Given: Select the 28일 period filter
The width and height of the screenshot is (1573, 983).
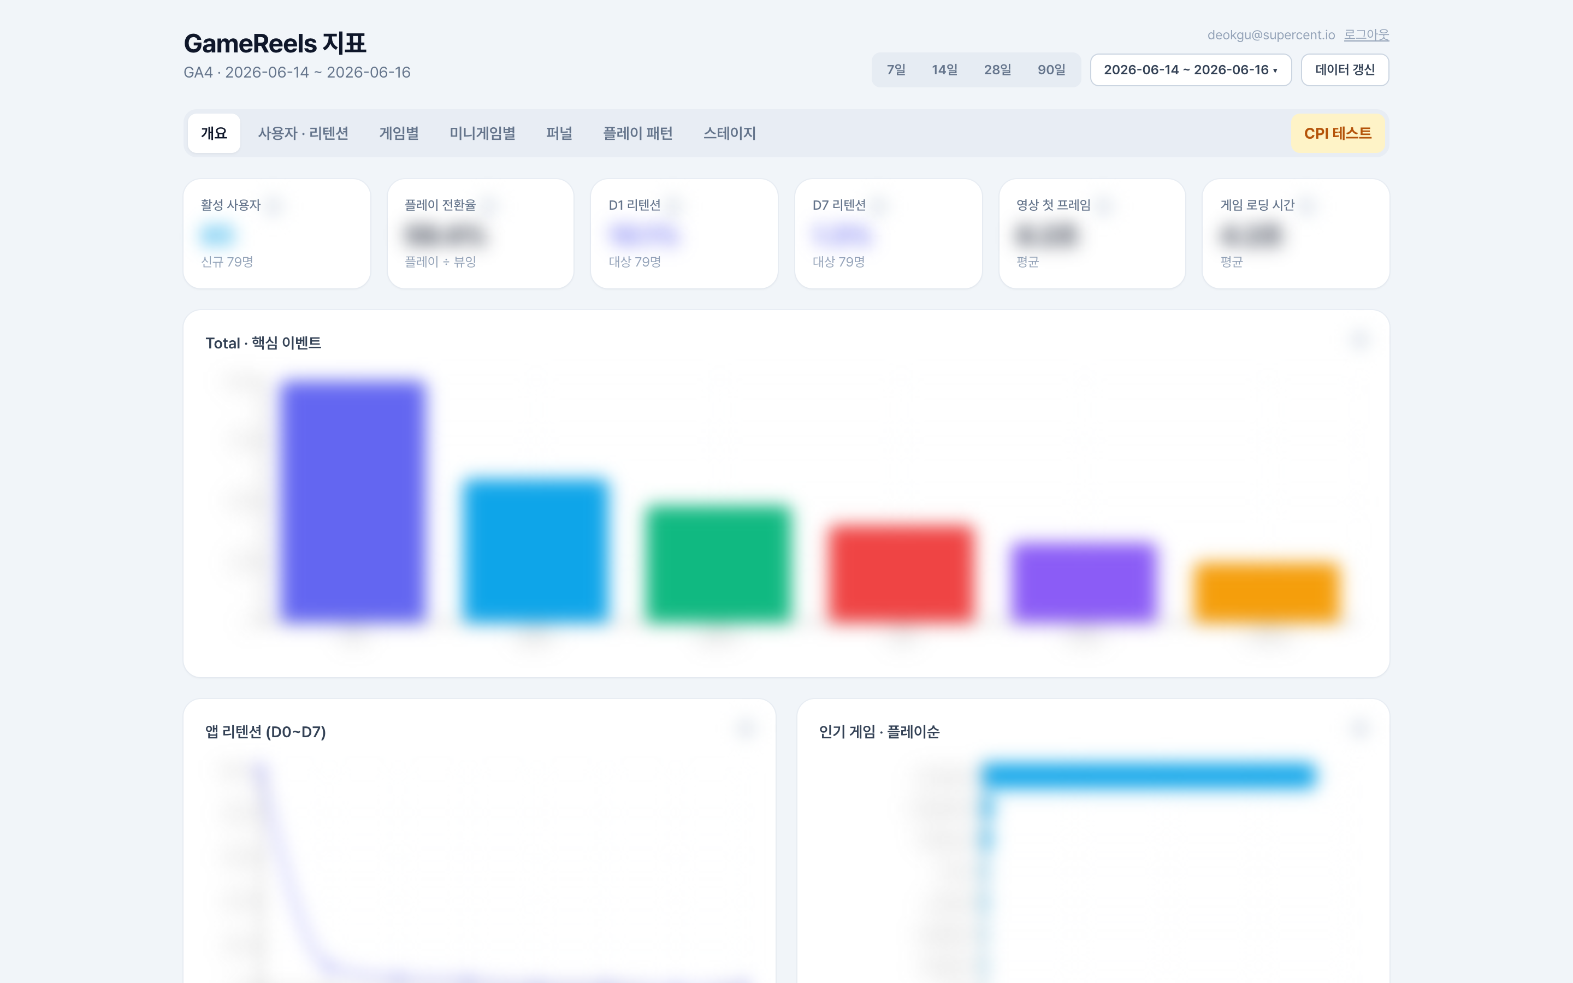Looking at the screenshot, I should pyautogui.click(x=997, y=69).
